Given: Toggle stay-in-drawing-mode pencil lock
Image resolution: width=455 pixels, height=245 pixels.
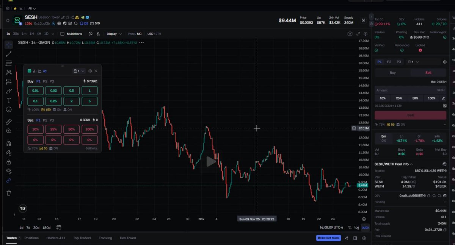Looking at the screenshot, I should (9, 153).
